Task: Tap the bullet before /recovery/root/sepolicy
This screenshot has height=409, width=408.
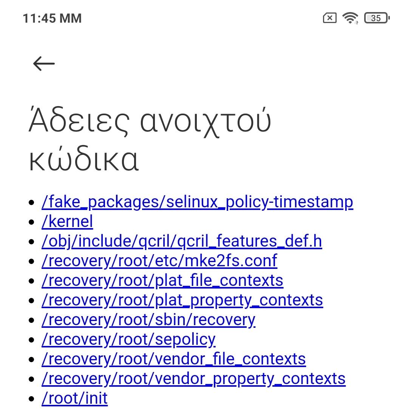Action: coord(32,340)
